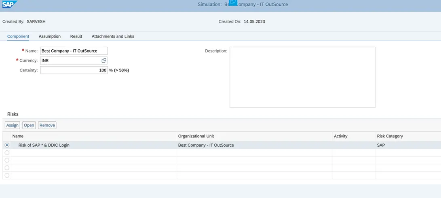Go to the Attachments and Links tab

point(113,36)
